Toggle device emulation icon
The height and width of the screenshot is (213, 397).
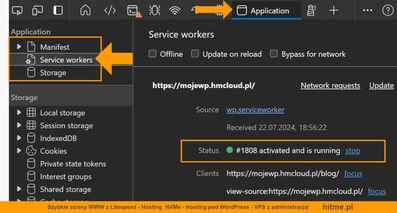pos(38,11)
